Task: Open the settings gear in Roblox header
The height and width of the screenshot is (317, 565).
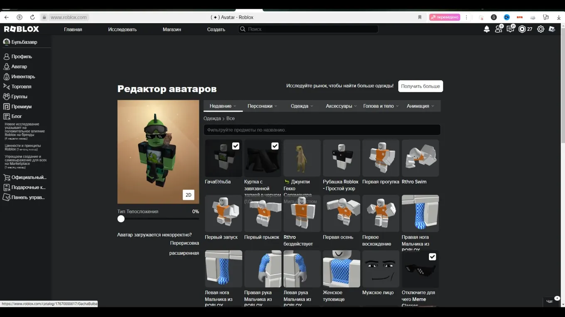Action: (x=540, y=29)
